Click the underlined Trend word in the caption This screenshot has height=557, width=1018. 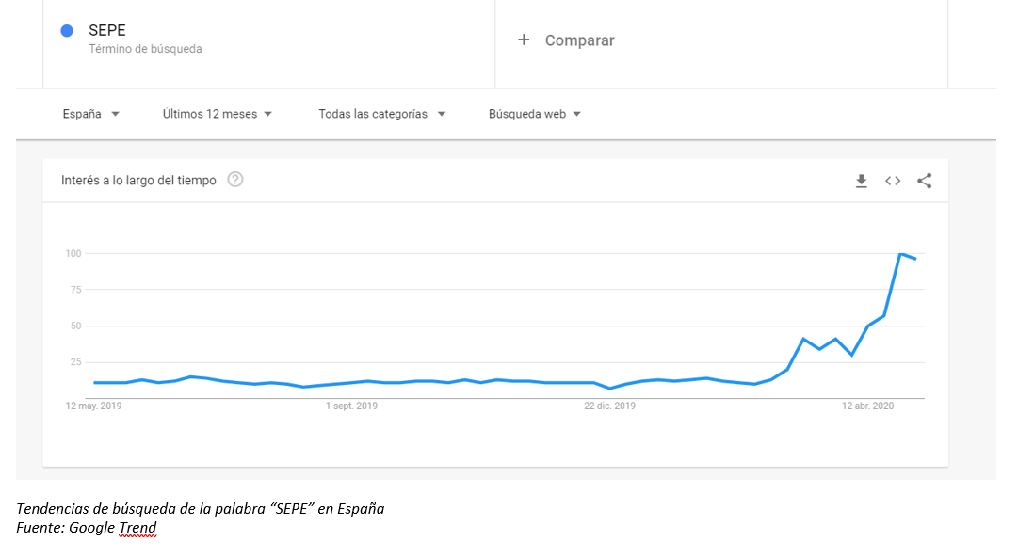(x=137, y=528)
